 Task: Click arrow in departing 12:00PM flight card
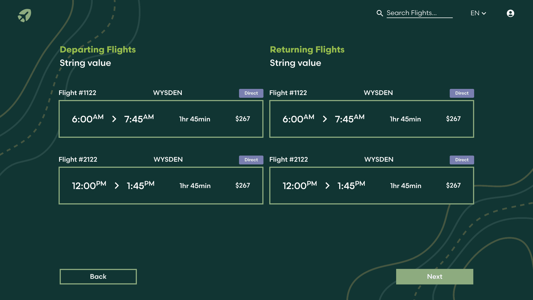click(x=117, y=186)
